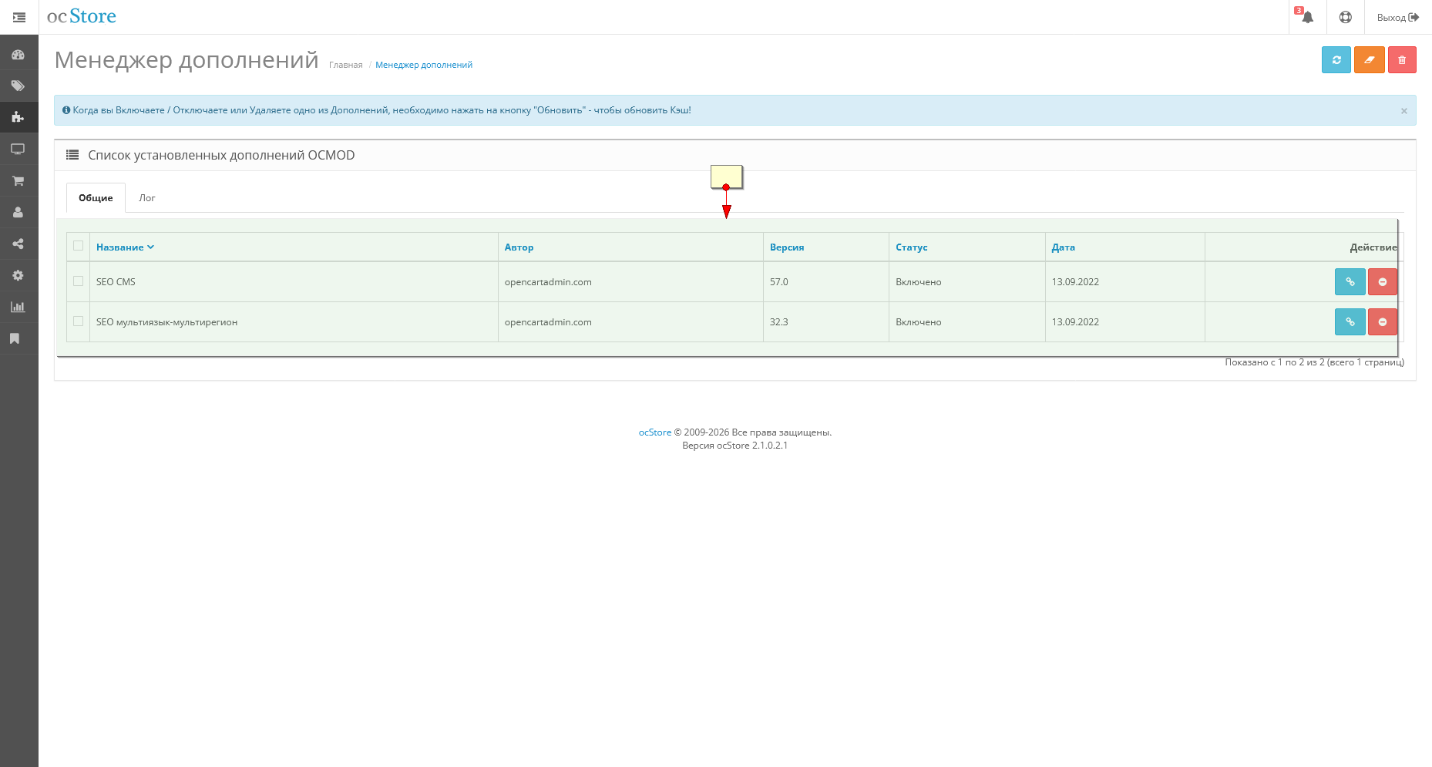Open the customers user icon in sidebar

coord(18,212)
